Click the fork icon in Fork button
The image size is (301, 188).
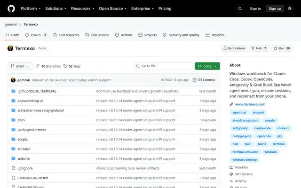pos(253,48)
